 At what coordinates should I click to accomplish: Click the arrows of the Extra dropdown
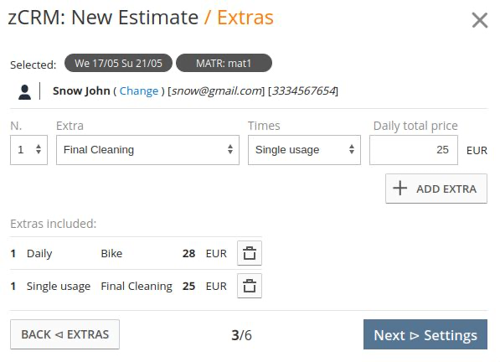(230, 149)
